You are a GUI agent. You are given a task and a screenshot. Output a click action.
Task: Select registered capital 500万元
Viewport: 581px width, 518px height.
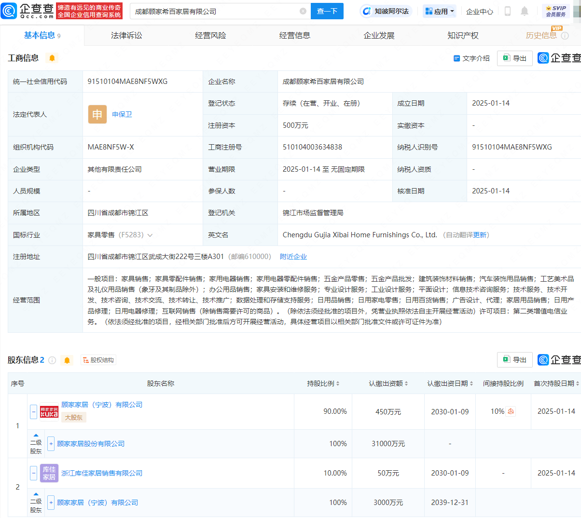[x=295, y=125]
